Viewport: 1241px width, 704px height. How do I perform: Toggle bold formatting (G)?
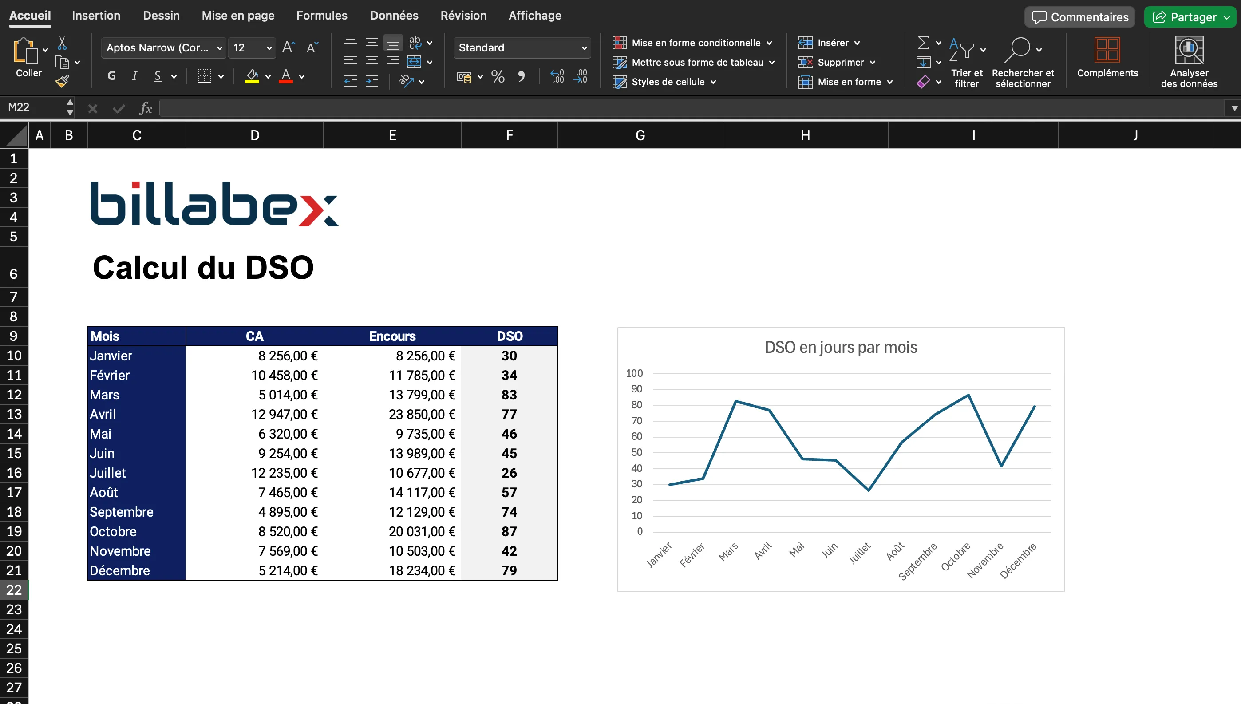[111, 75]
